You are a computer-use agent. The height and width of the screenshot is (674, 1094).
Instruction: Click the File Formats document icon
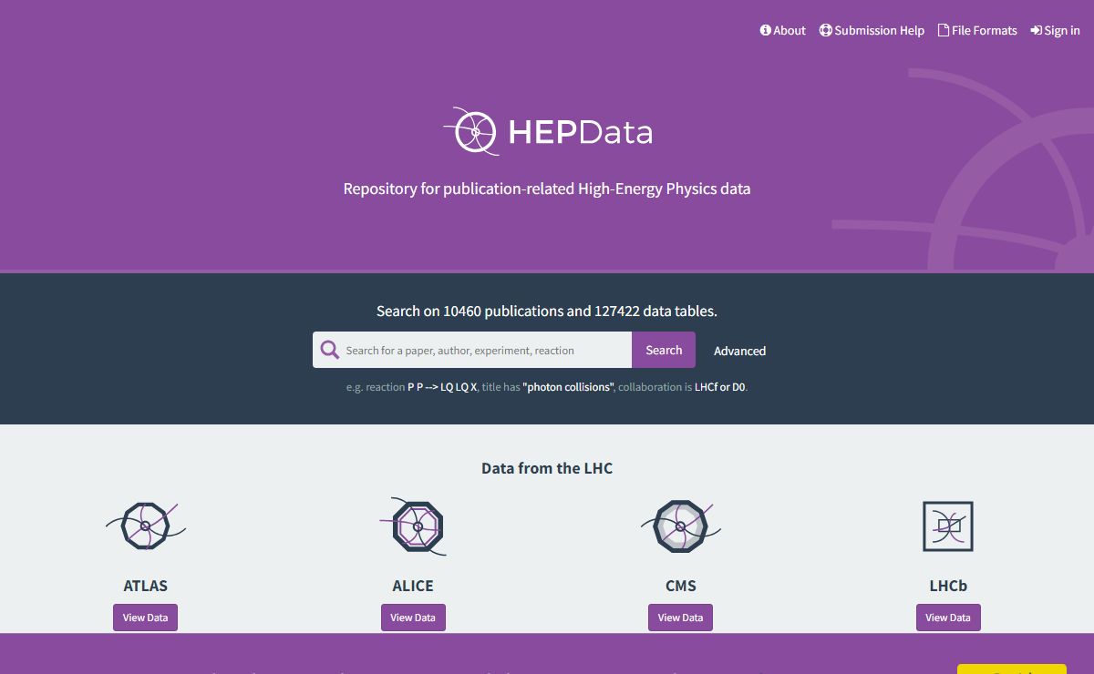[x=944, y=30]
